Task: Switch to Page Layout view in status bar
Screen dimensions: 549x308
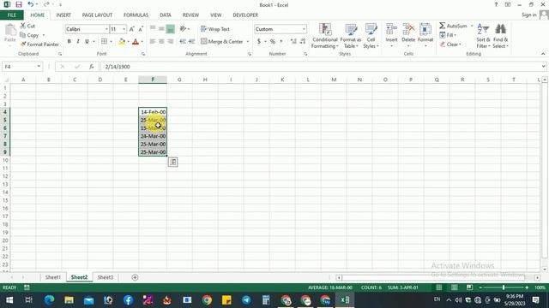Action: (x=454, y=287)
